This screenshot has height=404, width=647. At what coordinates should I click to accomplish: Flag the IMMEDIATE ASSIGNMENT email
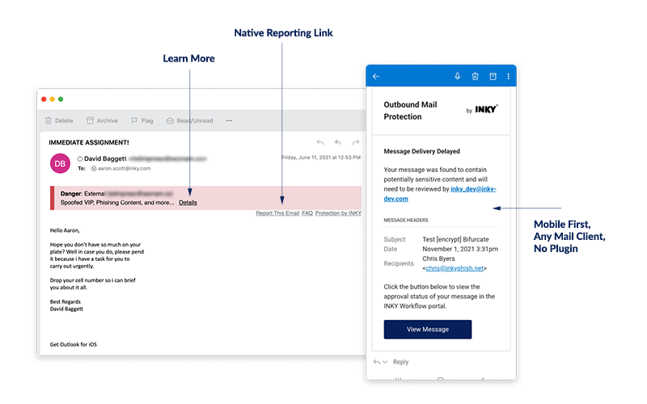(x=142, y=120)
